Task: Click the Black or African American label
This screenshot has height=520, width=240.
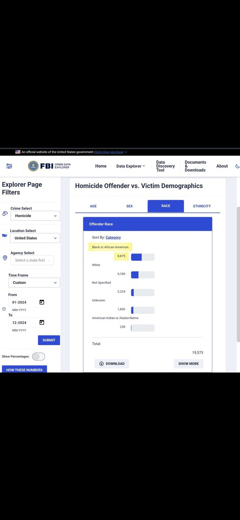Action: pyautogui.click(x=110, y=247)
